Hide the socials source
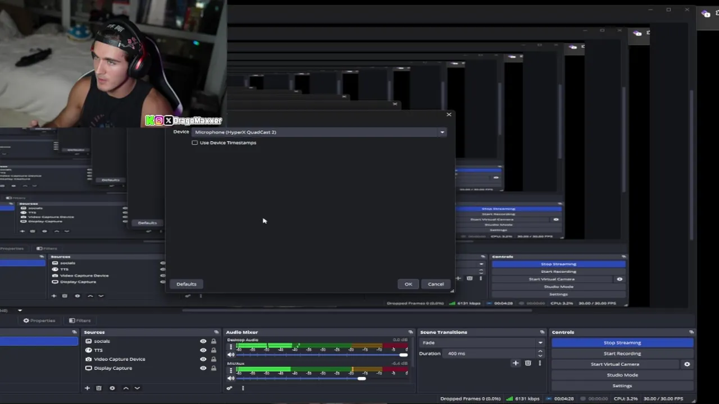 tap(203, 341)
